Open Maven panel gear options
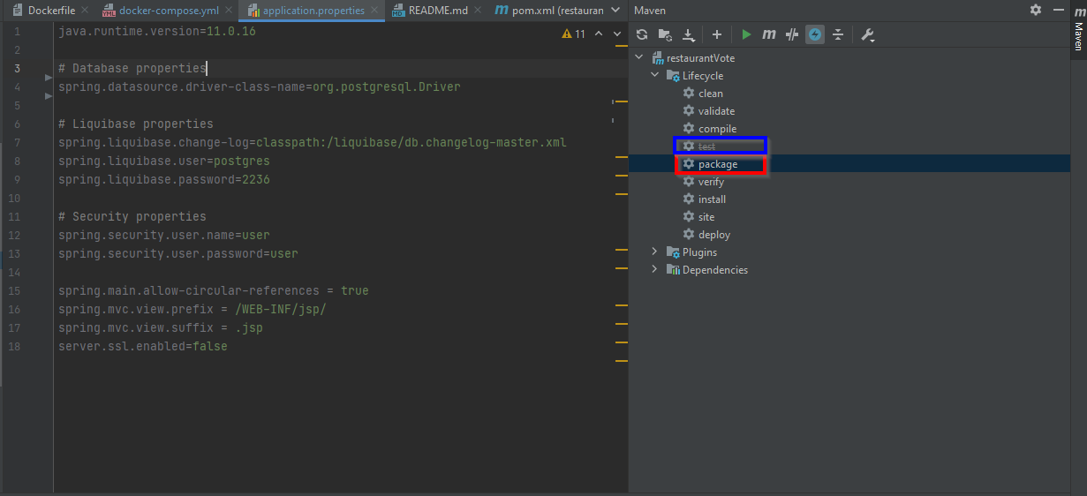This screenshot has width=1087, height=496. pos(1036,10)
